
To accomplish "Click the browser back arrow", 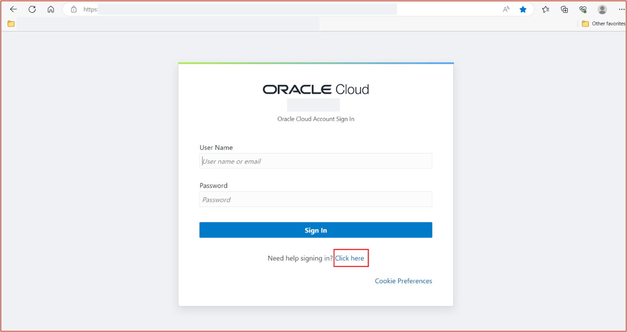I will pos(13,9).
